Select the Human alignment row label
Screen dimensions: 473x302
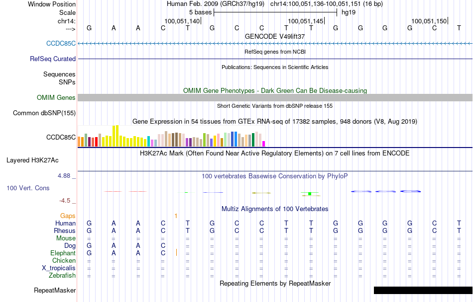(x=65, y=223)
